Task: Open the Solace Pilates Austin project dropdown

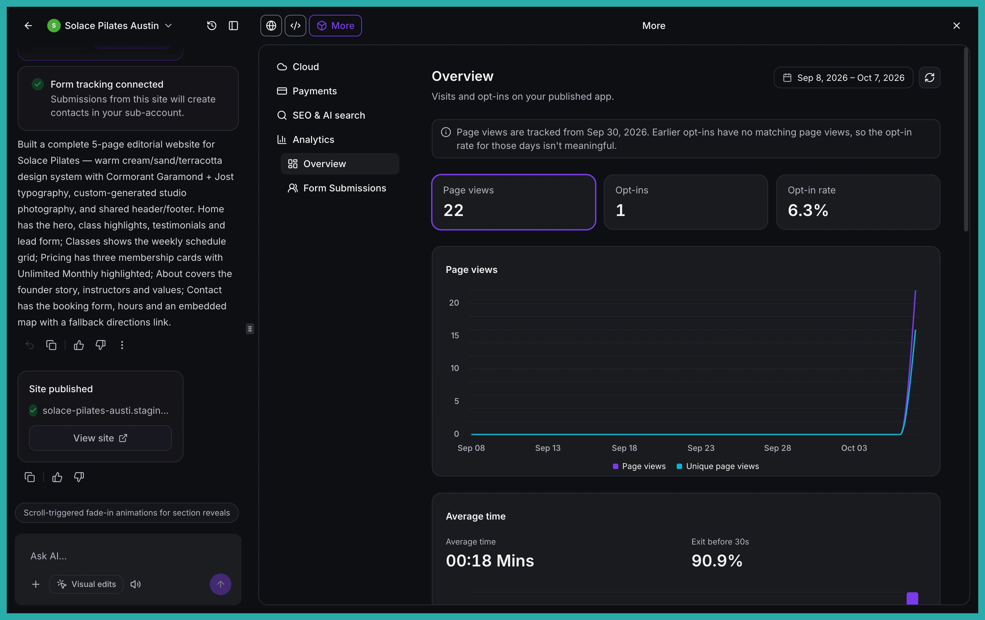Action: pyautogui.click(x=110, y=26)
